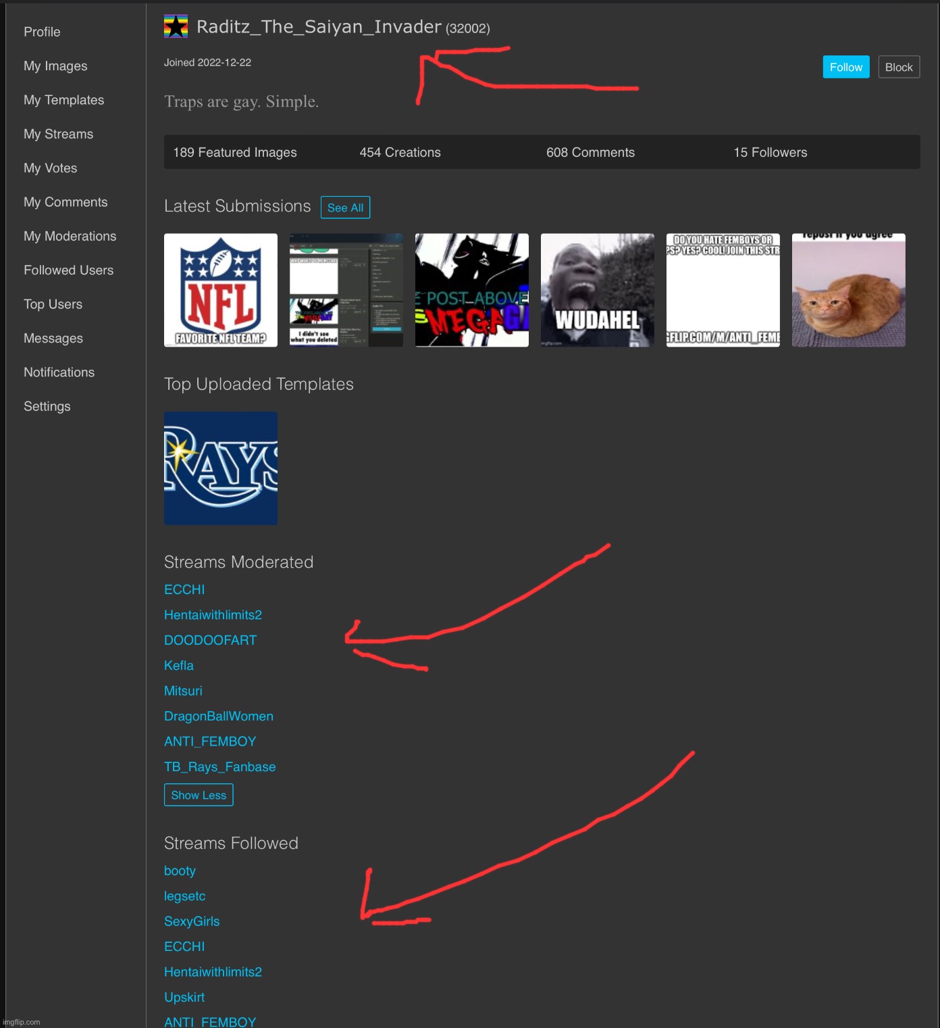
Task: Open DragonBallWomen stream link
Action: (x=219, y=716)
